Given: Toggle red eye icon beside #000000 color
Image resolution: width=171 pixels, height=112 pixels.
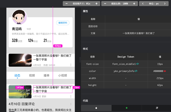Looking at the screenshot, I should [x=165, y=71].
